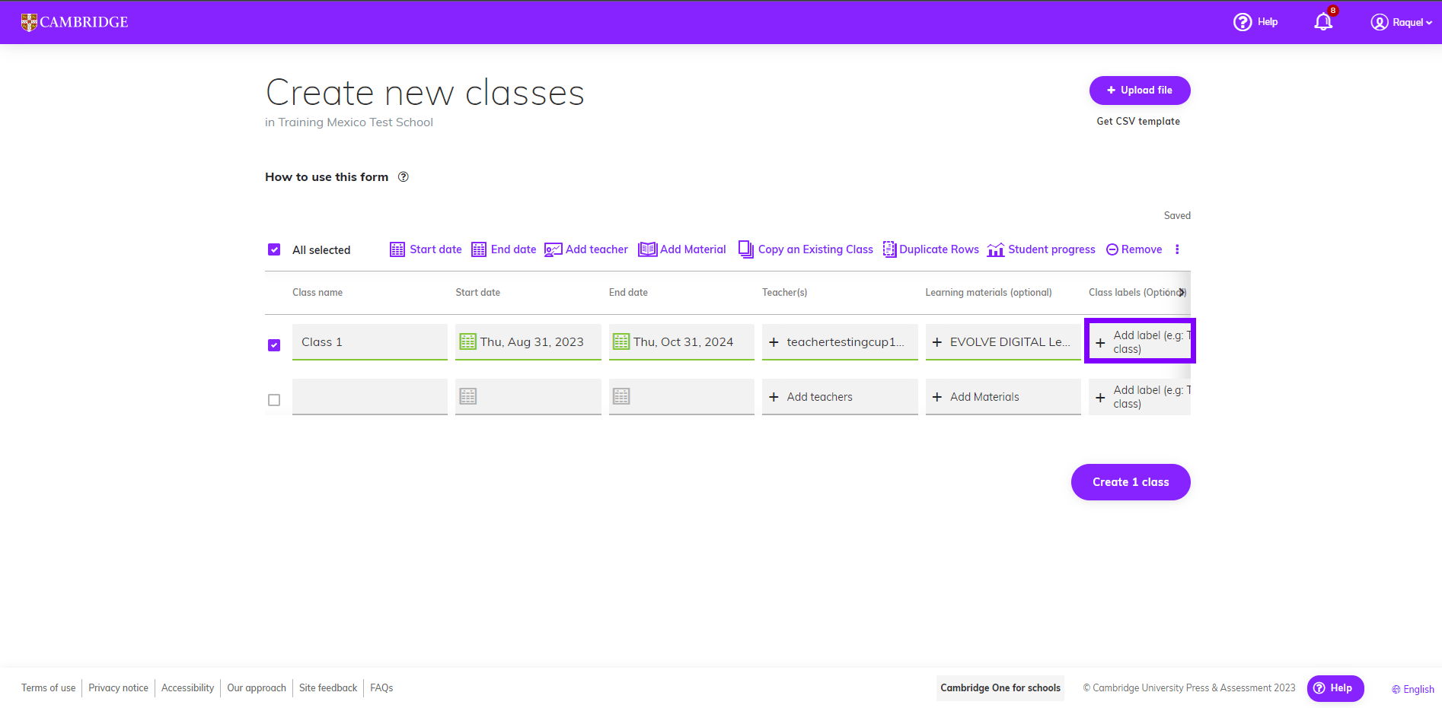1442x708 pixels.
Task: Click the Get CSV template link
Action: coord(1138,121)
